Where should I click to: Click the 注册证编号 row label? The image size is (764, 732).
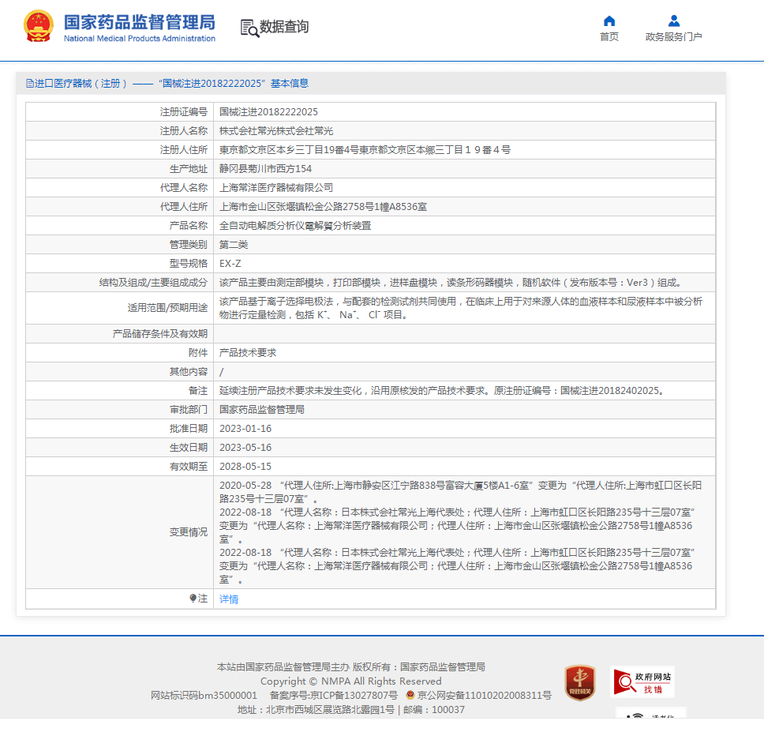[x=184, y=112]
